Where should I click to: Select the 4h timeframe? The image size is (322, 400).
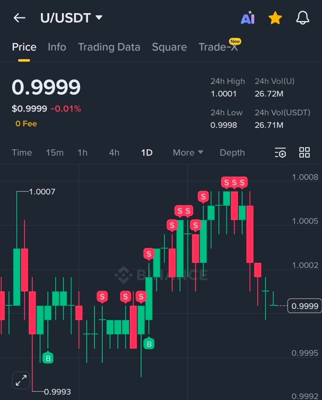[x=114, y=153]
